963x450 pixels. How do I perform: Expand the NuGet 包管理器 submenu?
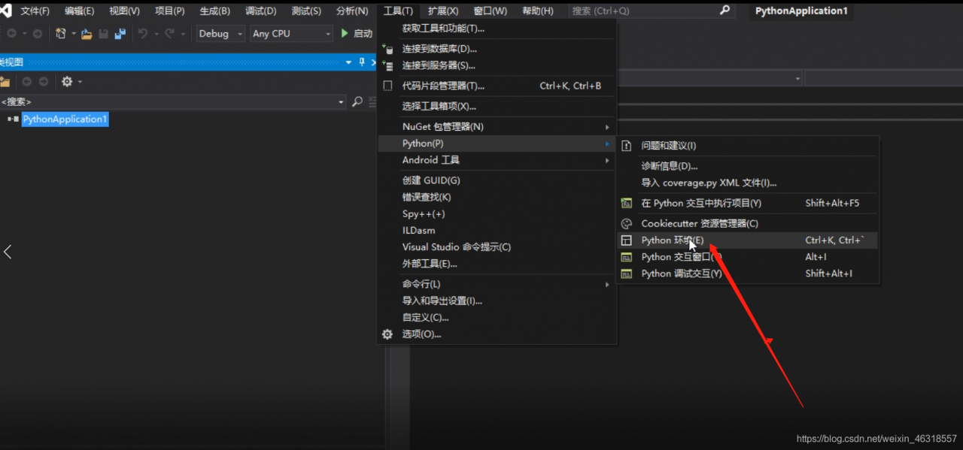tap(443, 126)
